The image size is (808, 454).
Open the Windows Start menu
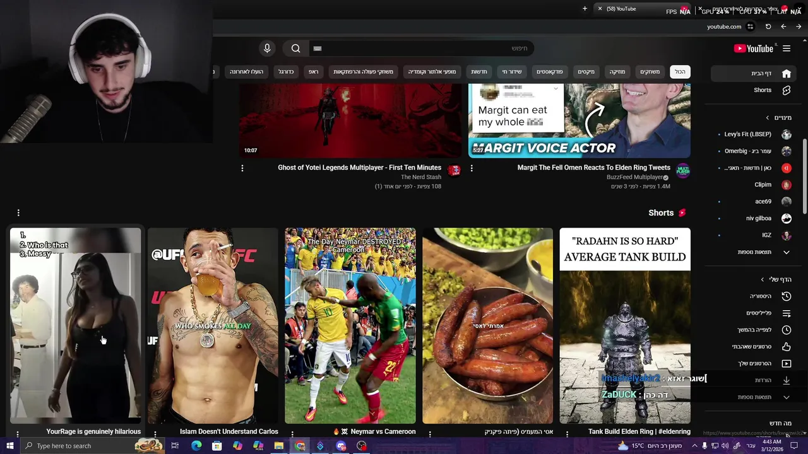pos(10,446)
